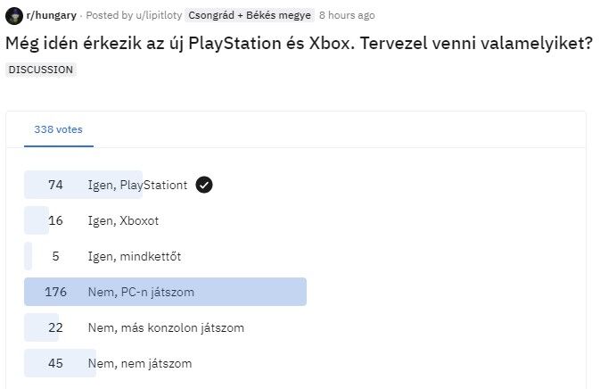Pick the "Igen, mindkettőt" poll option
The image size is (600, 389).
(135, 256)
